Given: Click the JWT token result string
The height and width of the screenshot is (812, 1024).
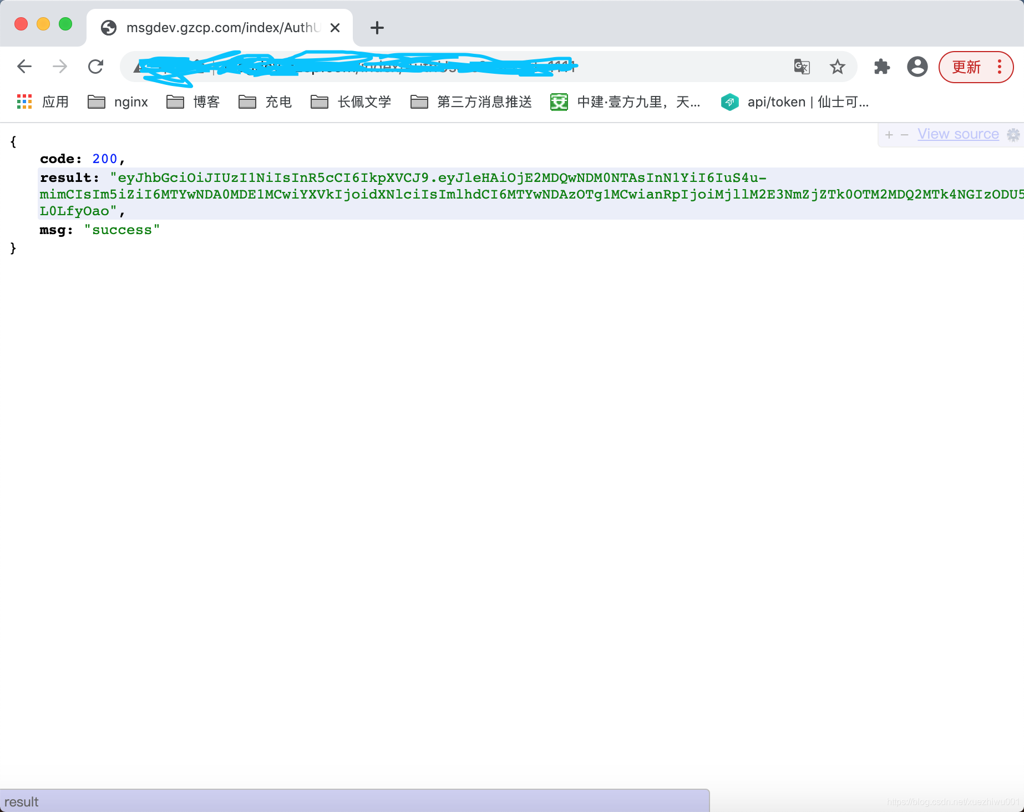Looking at the screenshot, I should [x=531, y=194].
